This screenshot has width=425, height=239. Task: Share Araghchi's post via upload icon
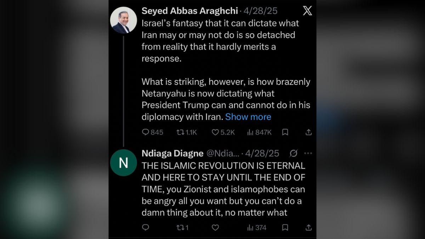(x=308, y=132)
